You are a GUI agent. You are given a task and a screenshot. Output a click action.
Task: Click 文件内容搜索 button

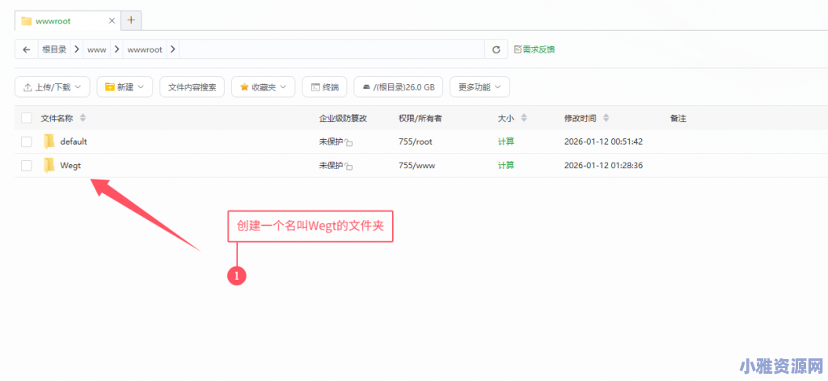click(x=192, y=87)
